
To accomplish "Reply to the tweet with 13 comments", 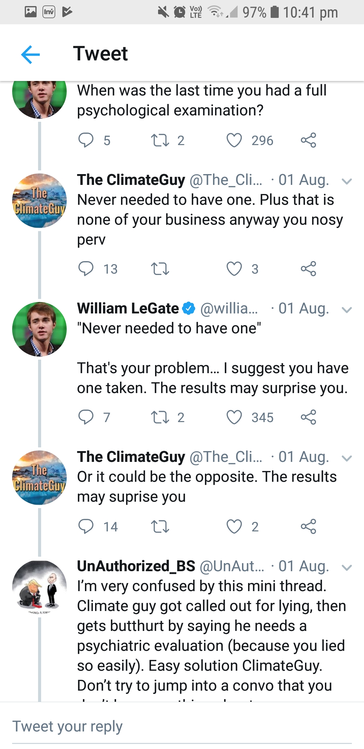I will [x=86, y=269].
